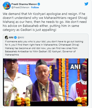This screenshot has width=93, height=108.
Task: Open the @PreetiSMenon handle link
Action: point(20,7)
